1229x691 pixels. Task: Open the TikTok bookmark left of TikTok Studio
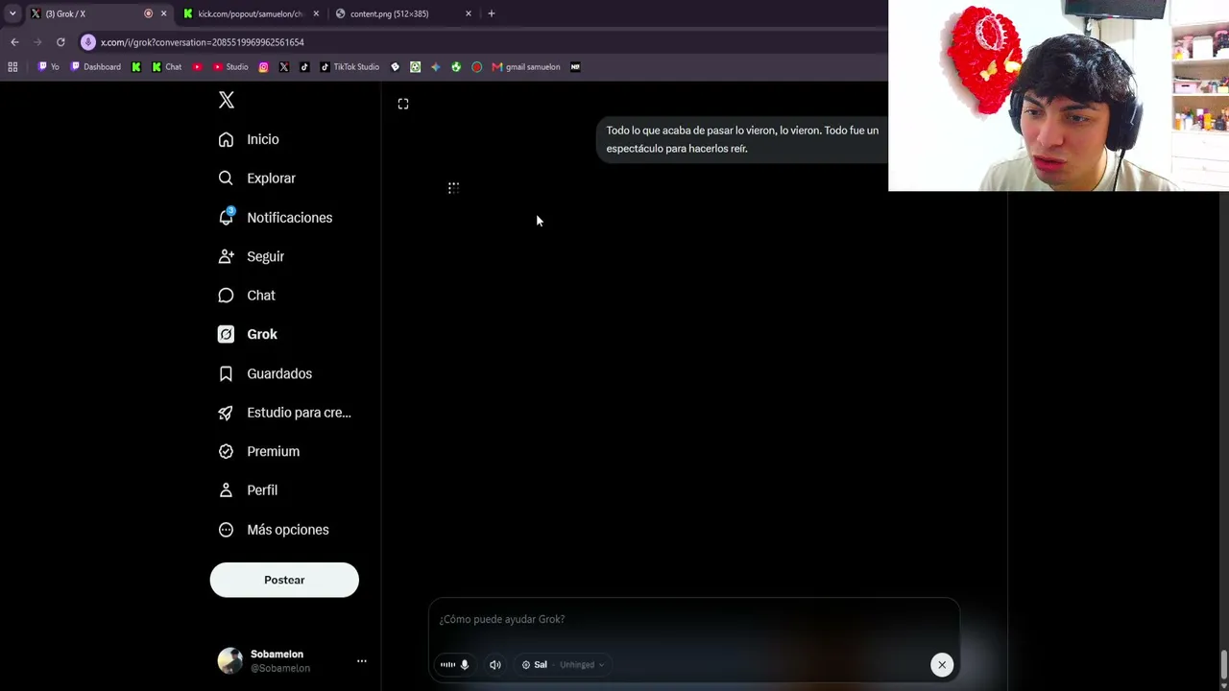[x=304, y=67]
